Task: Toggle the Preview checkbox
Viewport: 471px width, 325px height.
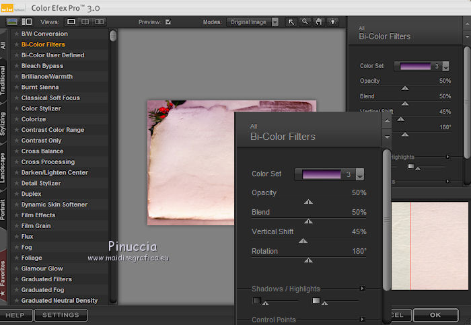Action: click(x=168, y=22)
